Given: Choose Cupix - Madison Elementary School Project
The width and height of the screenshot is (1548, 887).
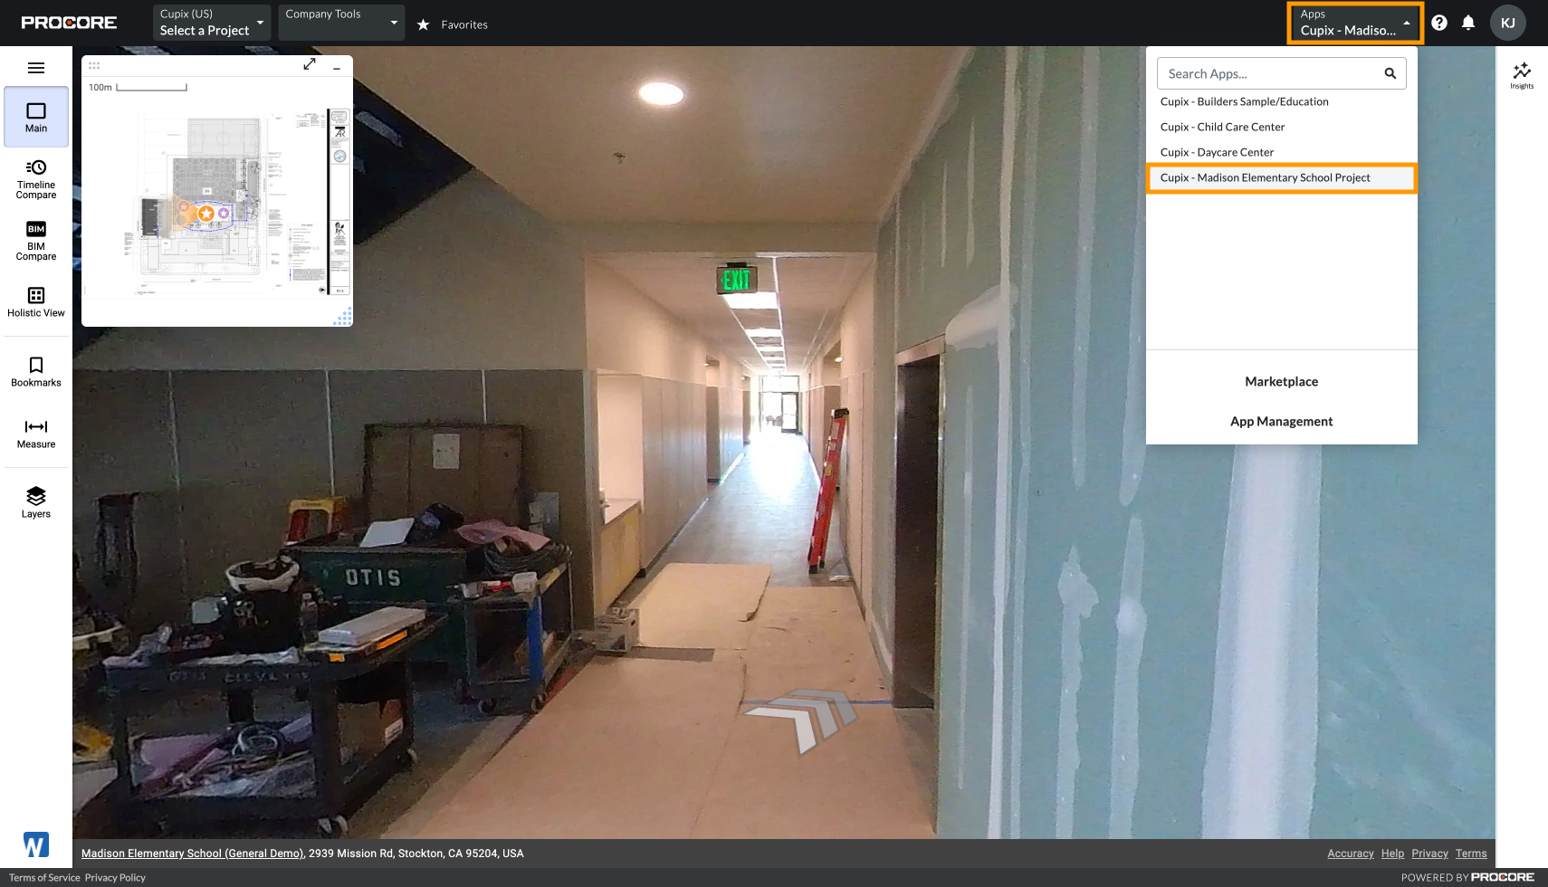Looking at the screenshot, I should (x=1281, y=177).
